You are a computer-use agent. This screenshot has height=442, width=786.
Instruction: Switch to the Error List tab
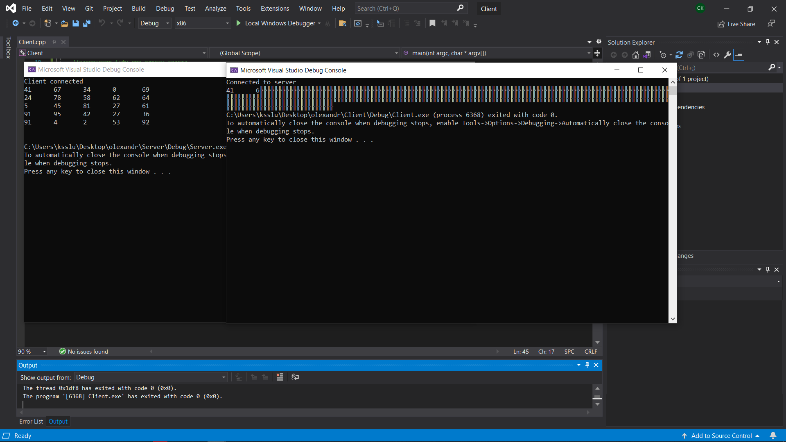[31, 422]
